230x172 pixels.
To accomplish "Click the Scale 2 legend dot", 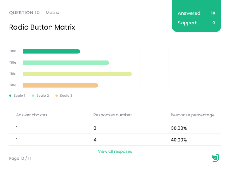I will coord(33,96).
